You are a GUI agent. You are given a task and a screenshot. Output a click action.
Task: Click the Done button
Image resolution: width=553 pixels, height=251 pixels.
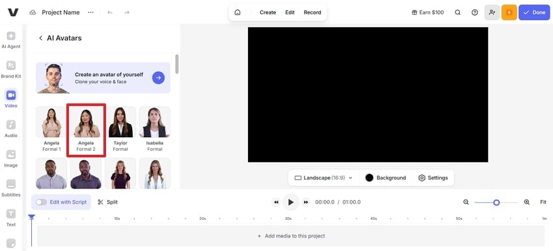click(534, 12)
